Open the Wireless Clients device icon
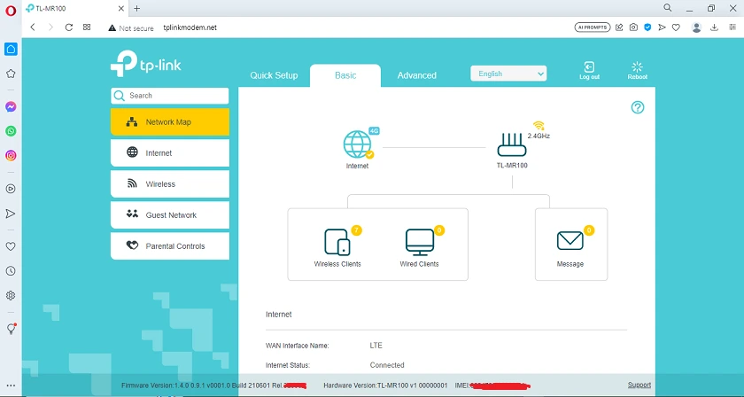Image resolution: width=744 pixels, height=397 pixels. pyautogui.click(x=337, y=242)
